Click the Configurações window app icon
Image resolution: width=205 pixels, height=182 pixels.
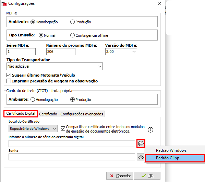[x=4, y=4]
